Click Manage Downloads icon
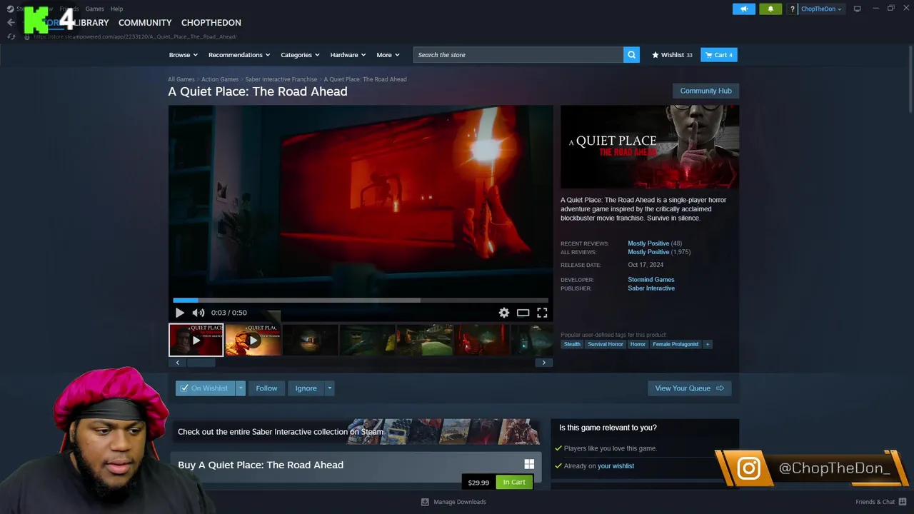The width and height of the screenshot is (914, 514). click(x=425, y=502)
